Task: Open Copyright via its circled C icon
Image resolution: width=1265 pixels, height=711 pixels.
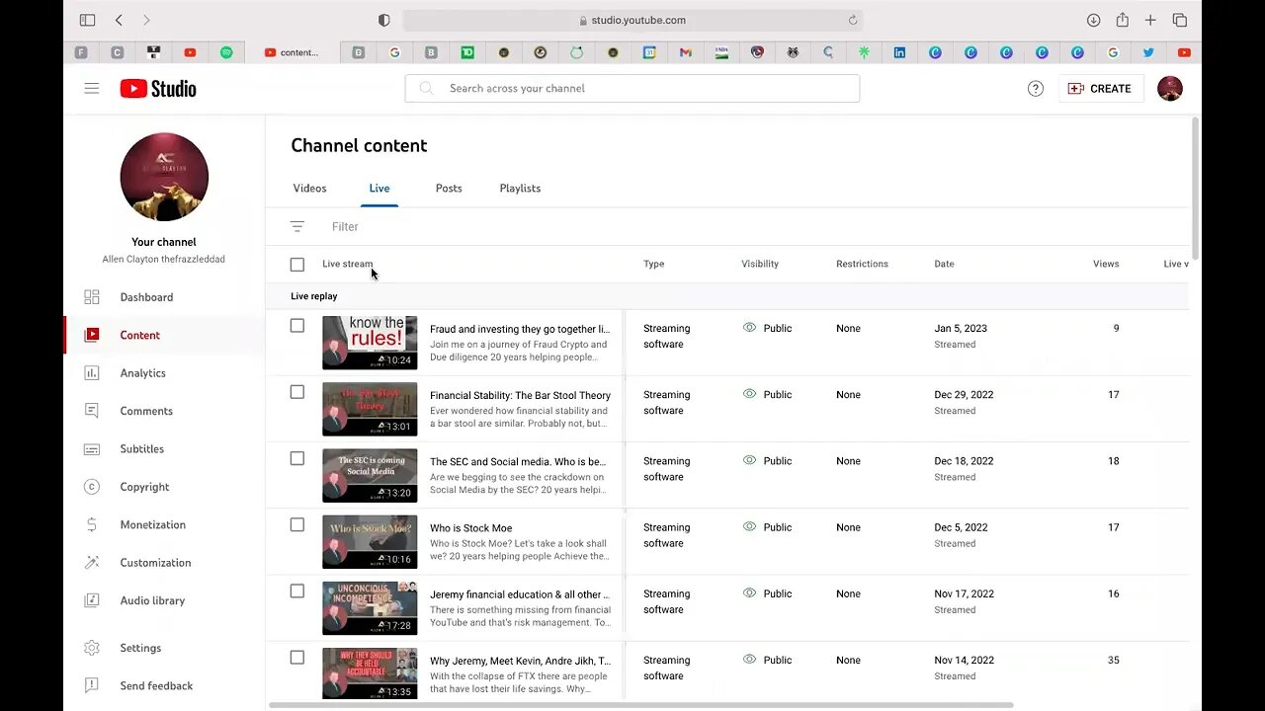Action: click(92, 487)
